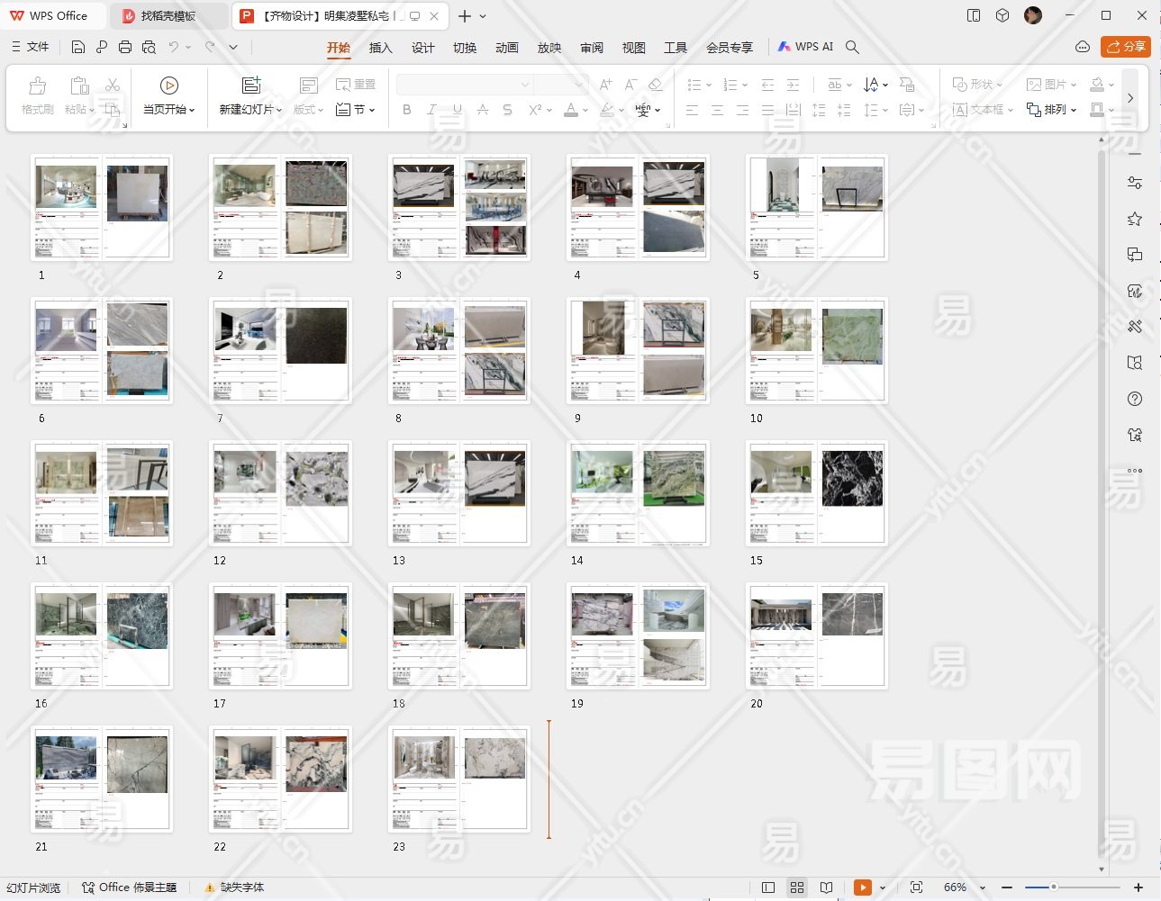The height and width of the screenshot is (901, 1161).
Task: Switch to normal view mode
Action: tap(768, 887)
